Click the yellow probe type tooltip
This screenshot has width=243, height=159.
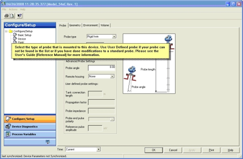90,51
